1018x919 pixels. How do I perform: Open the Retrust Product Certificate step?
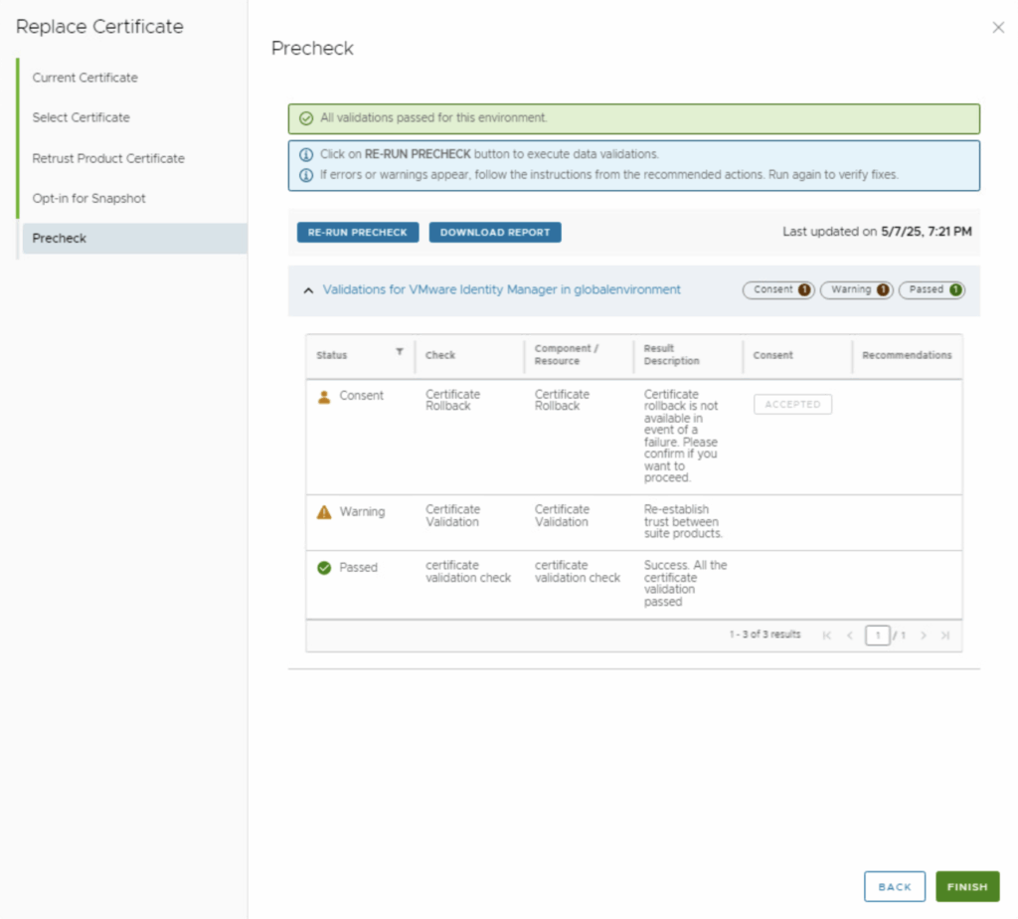(108, 158)
